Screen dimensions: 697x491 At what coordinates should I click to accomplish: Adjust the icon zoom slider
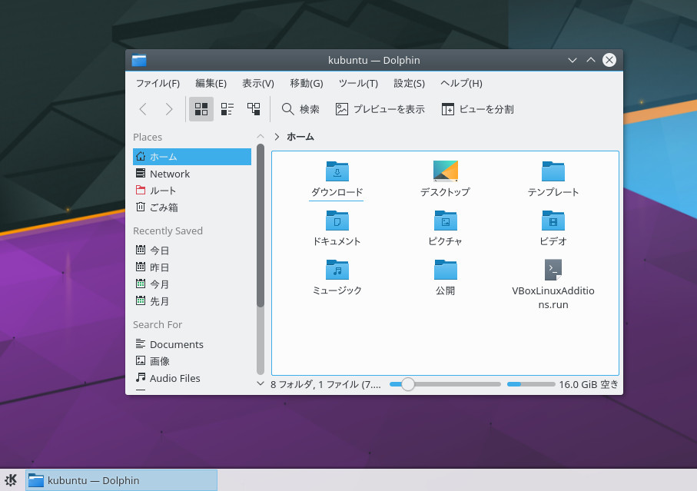coord(407,383)
